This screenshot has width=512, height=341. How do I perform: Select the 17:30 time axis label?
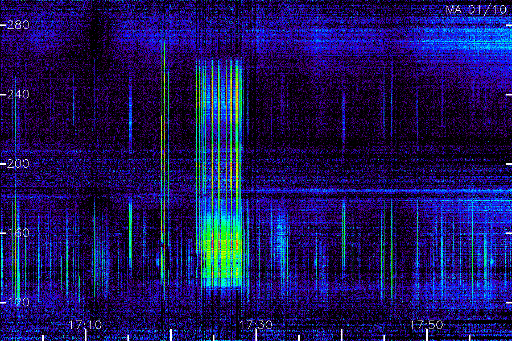(x=256, y=325)
